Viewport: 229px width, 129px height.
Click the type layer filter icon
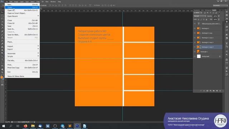point(210,13)
